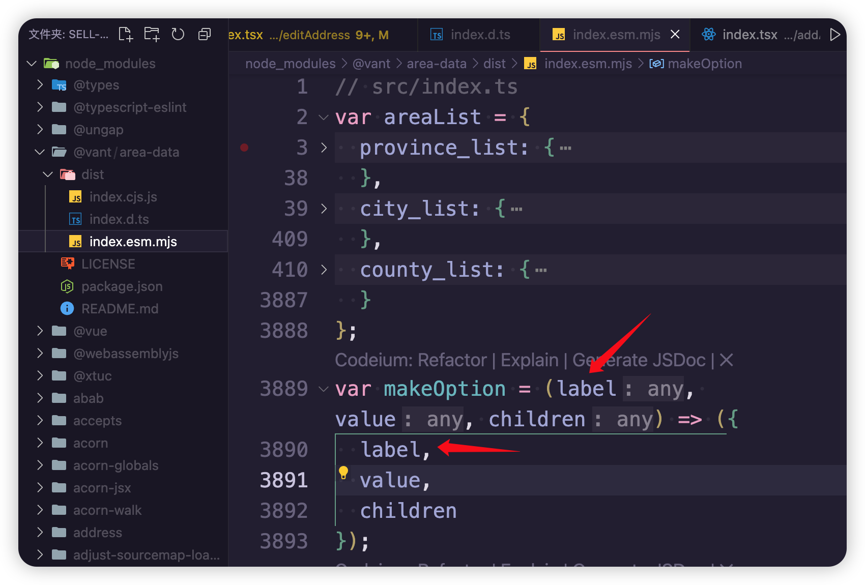Click node_modules in the breadcrumb
Screen dimensions: 865x585
[291, 64]
